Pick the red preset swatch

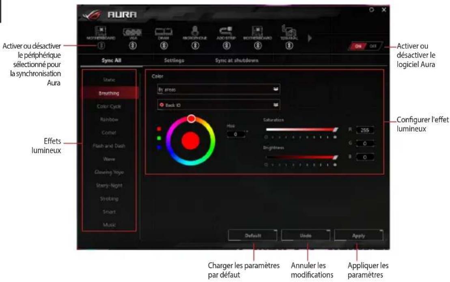pos(159,129)
